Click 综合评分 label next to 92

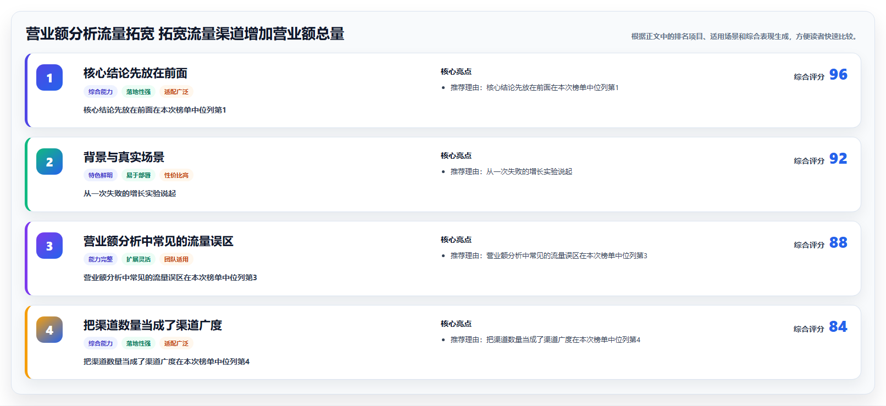coord(809,161)
